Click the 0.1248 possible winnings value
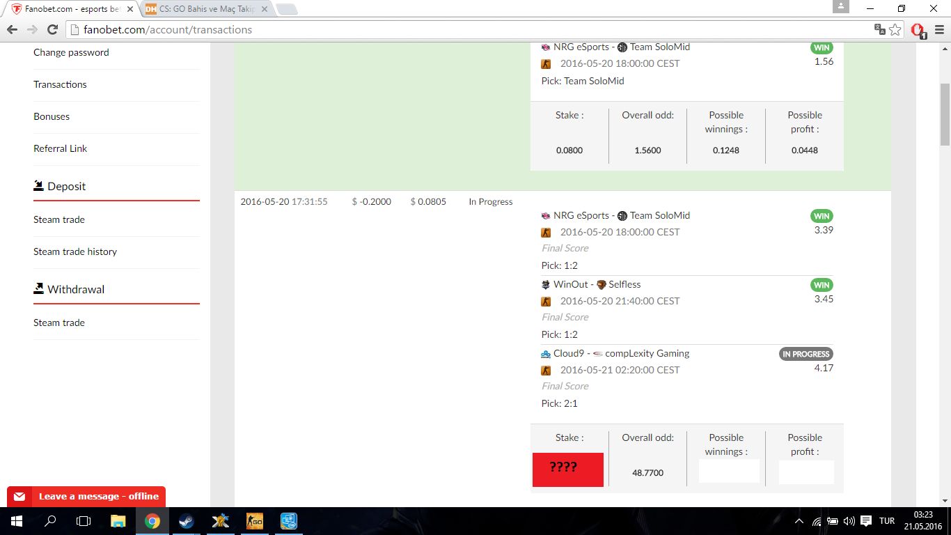 point(726,150)
